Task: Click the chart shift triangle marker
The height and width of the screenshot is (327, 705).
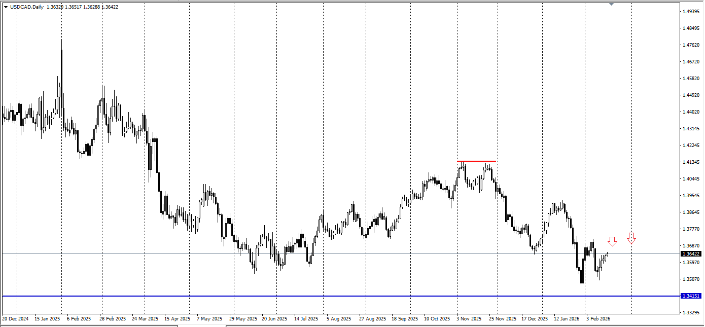Action: click(x=612, y=4)
